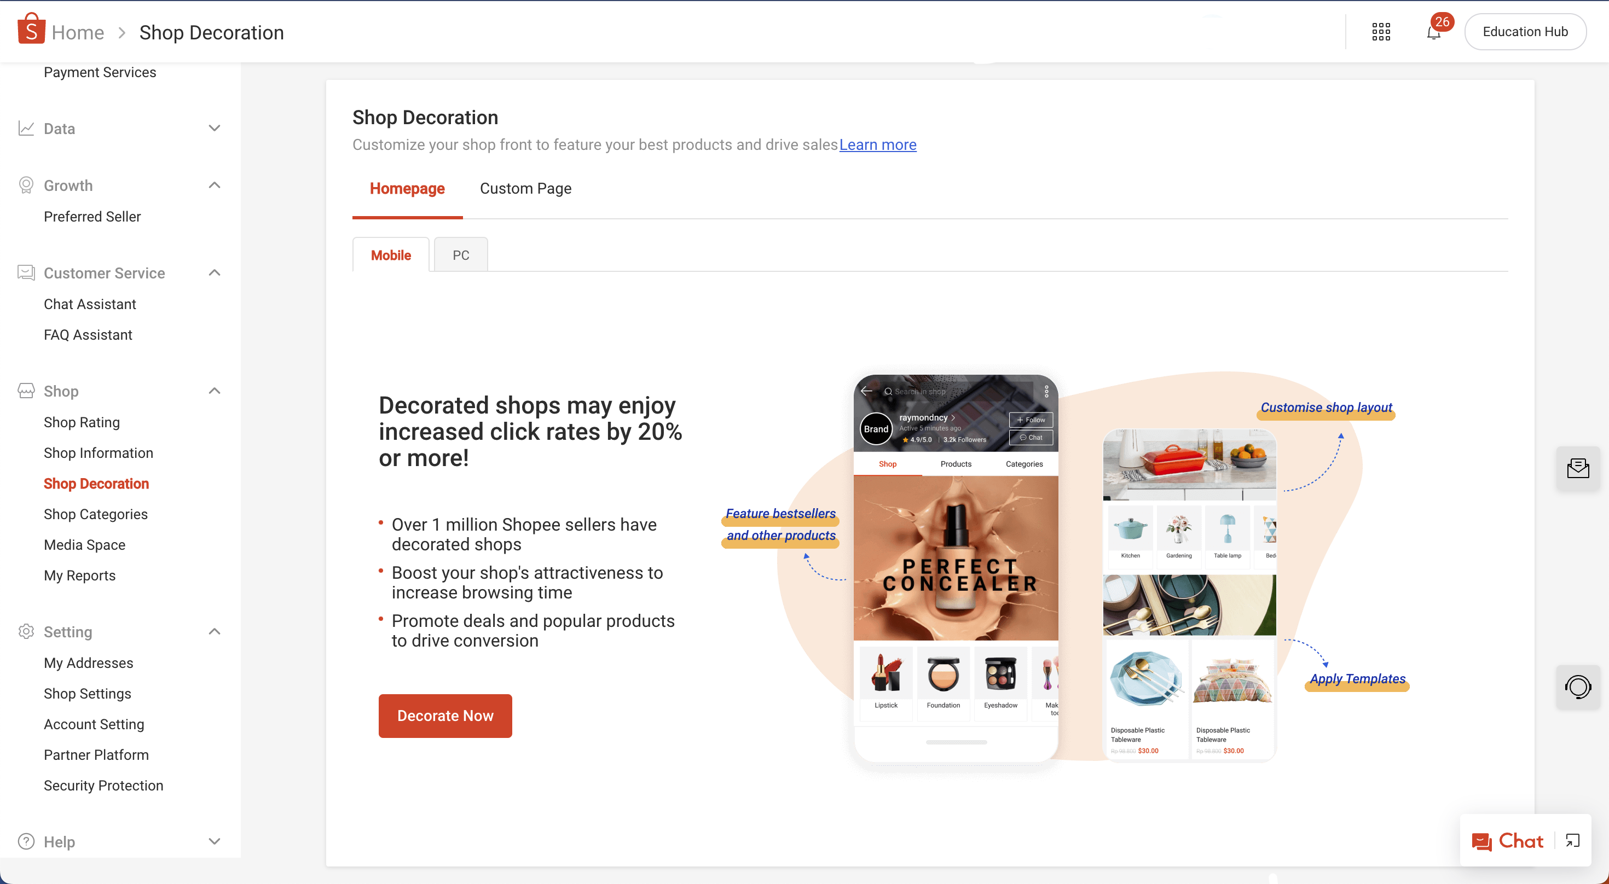Image resolution: width=1609 pixels, height=884 pixels.
Task: Open the apps grid menu icon
Action: pos(1380,32)
